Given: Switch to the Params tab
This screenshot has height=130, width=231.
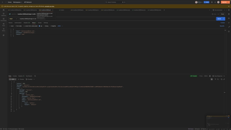Looking at the screenshot, I should click(x=10, y=23).
